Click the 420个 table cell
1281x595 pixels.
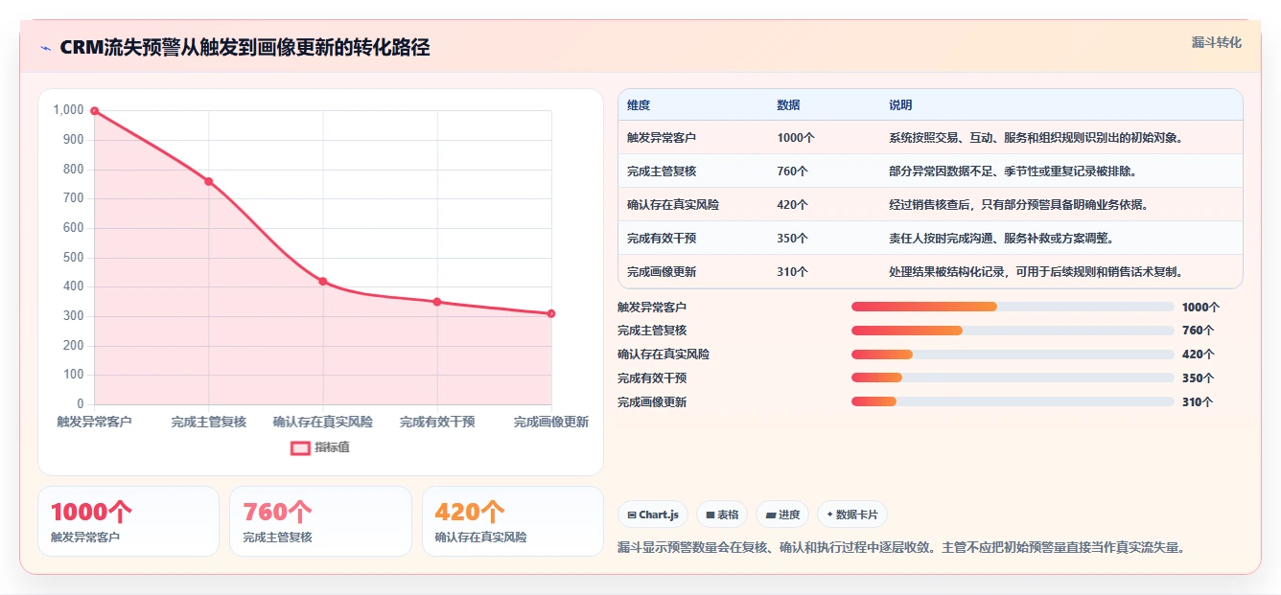point(793,205)
